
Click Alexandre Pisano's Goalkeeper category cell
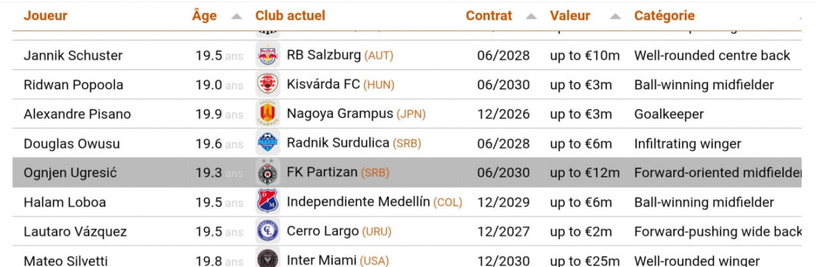[669, 115]
